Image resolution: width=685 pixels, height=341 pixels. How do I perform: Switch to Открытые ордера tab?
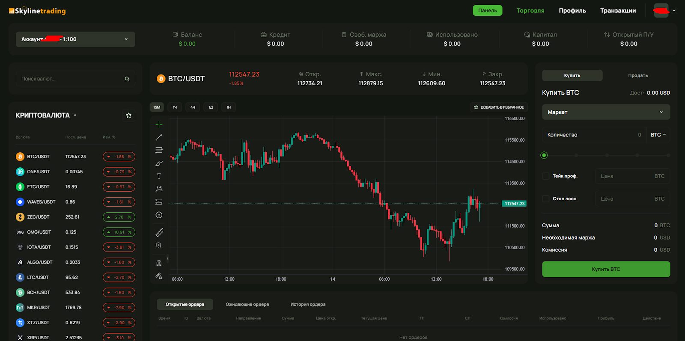click(x=185, y=304)
